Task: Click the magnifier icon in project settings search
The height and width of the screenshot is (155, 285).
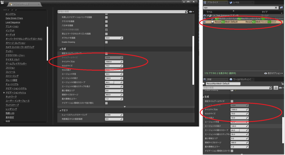Action: point(186,12)
